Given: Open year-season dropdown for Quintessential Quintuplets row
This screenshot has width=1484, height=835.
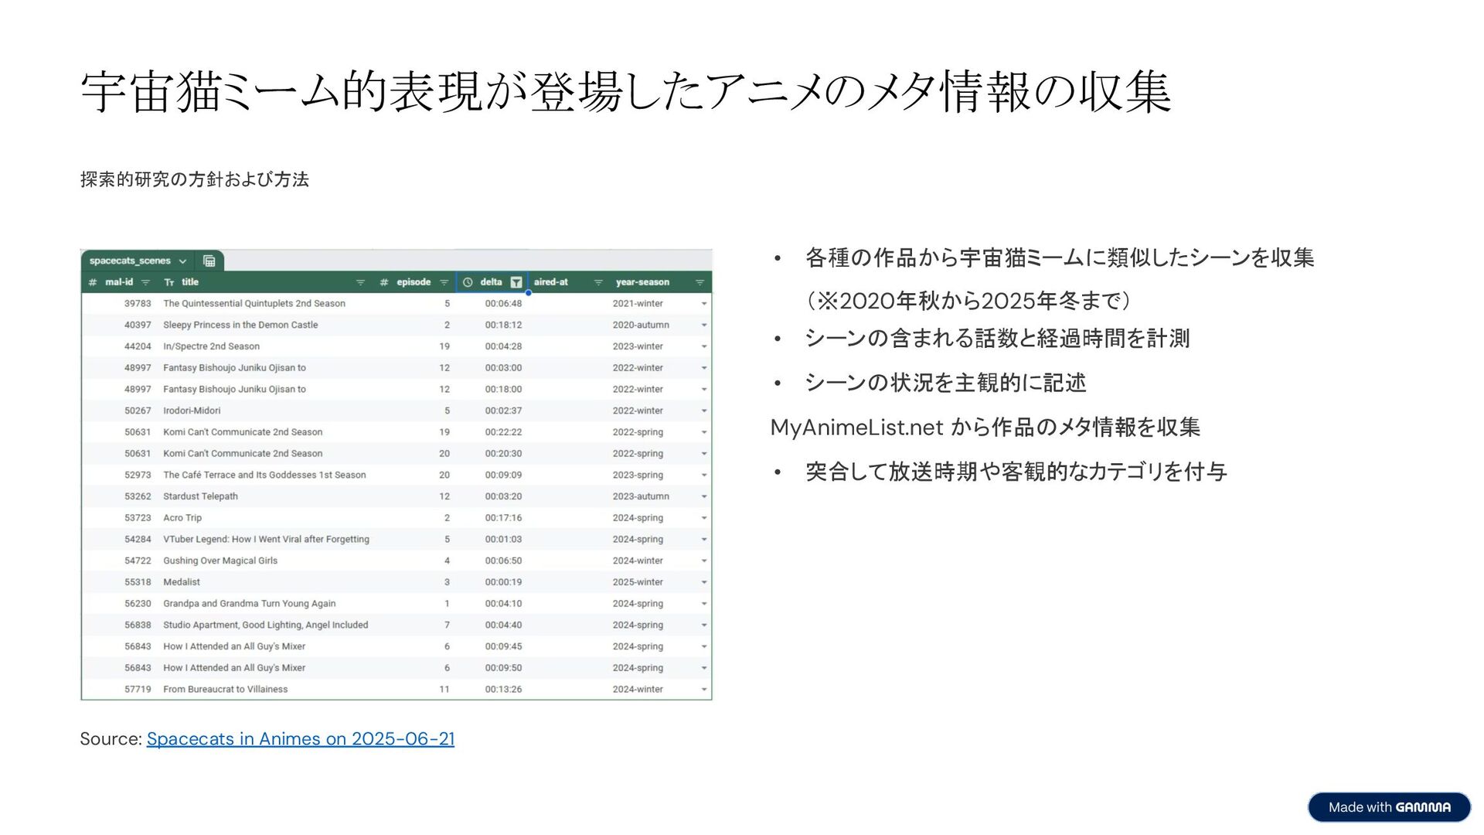Looking at the screenshot, I should pyautogui.click(x=703, y=304).
